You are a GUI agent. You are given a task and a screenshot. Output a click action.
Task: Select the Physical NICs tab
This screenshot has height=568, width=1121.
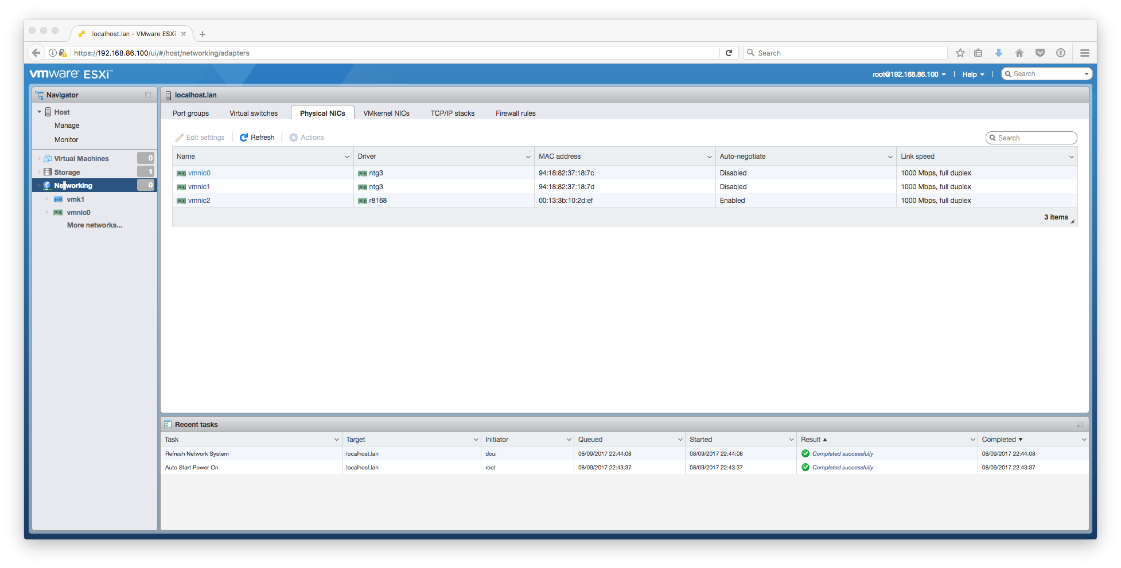pyautogui.click(x=322, y=113)
